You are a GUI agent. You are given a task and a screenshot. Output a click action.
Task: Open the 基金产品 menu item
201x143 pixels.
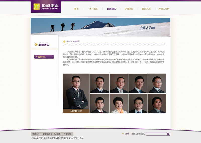click(x=146, y=9)
